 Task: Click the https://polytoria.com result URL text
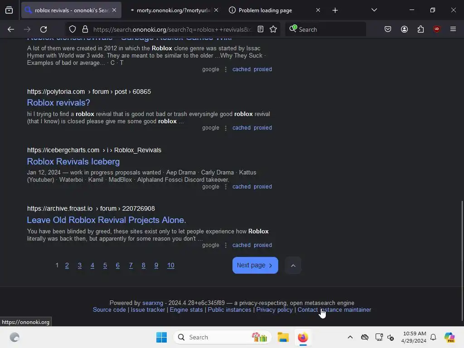[x=56, y=92]
